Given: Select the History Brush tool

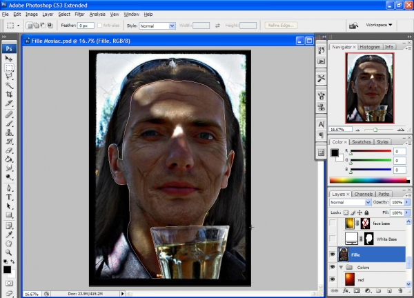Looking at the screenshot, I should tap(9, 141).
